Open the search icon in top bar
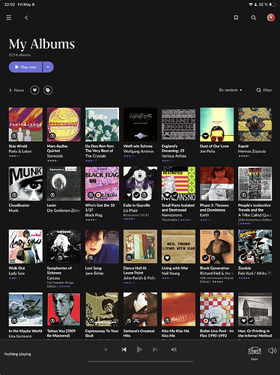The image size is (280, 375). pyautogui.click(x=253, y=17)
